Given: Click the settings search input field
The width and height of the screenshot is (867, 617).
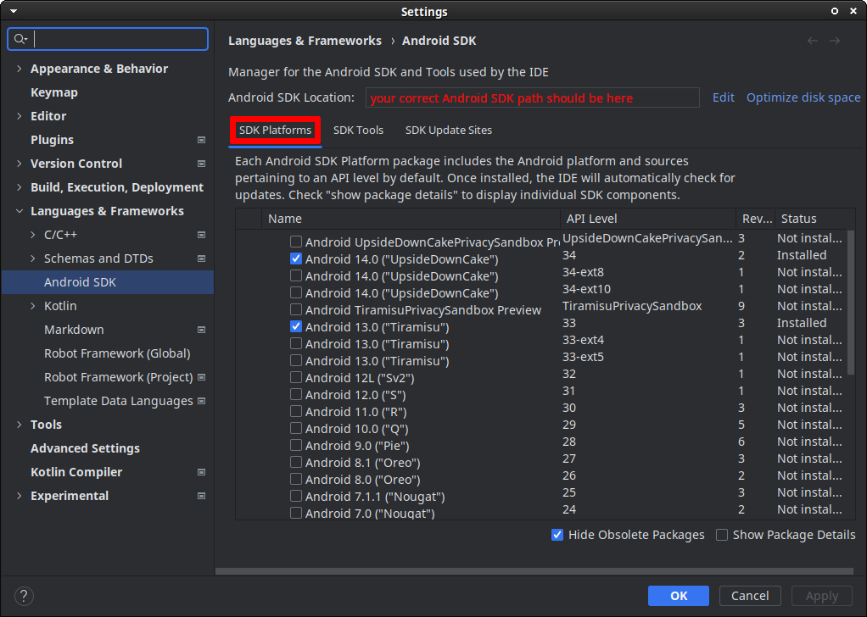Looking at the screenshot, I should pos(108,39).
